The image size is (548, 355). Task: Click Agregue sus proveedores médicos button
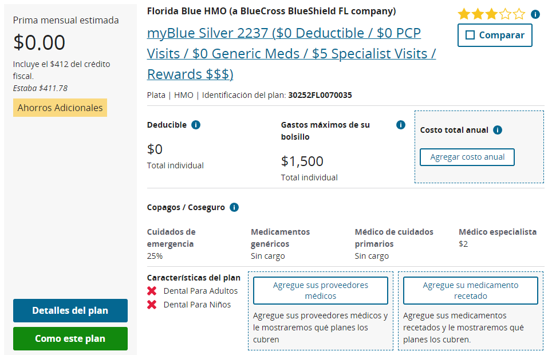tap(321, 290)
